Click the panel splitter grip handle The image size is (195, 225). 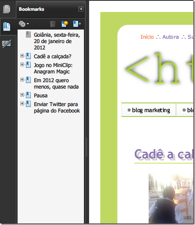(x=86, y=147)
